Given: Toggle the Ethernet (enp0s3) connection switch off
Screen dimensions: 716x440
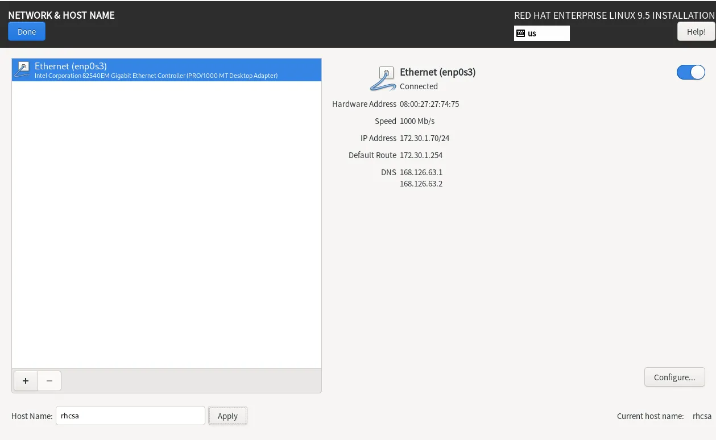Looking at the screenshot, I should (690, 72).
